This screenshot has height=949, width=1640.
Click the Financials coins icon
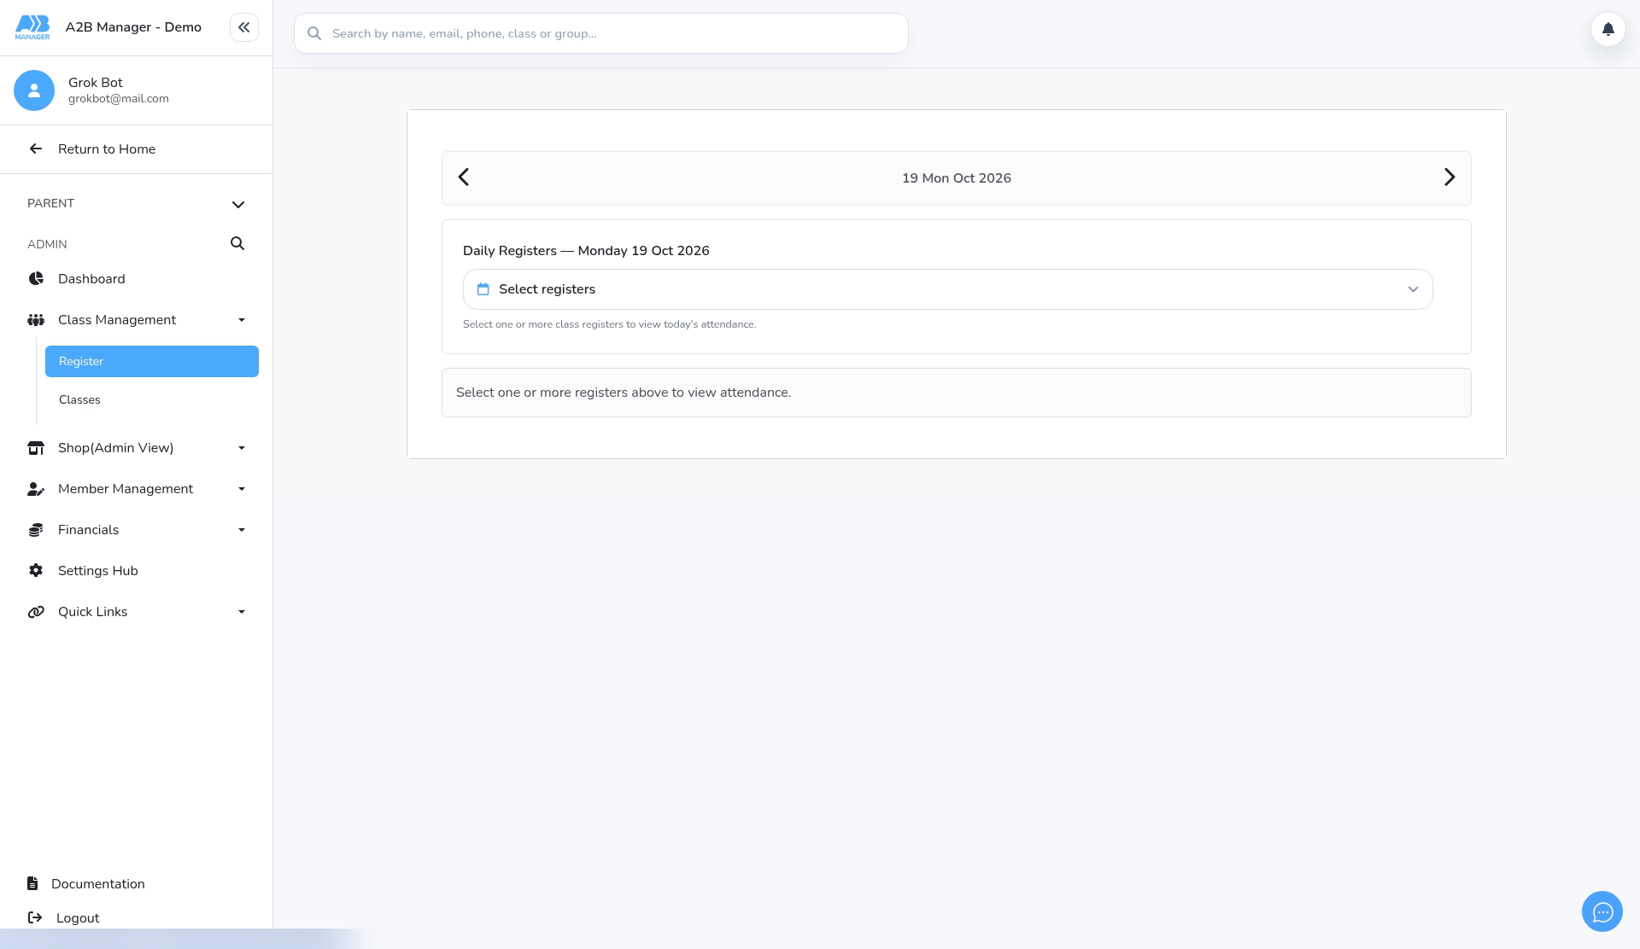pos(36,530)
